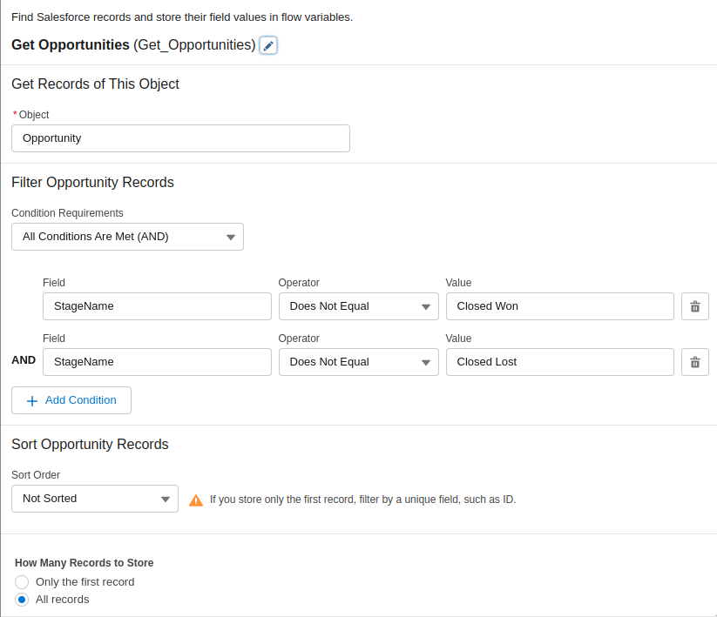Click the Object field showing Opportunity

pyautogui.click(x=180, y=137)
